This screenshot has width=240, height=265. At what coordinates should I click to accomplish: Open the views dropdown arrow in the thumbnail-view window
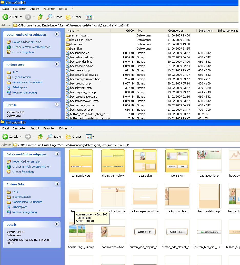(93, 137)
